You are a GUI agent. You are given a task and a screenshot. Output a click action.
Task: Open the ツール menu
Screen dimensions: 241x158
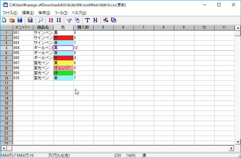pyautogui.click(x=61, y=13)
